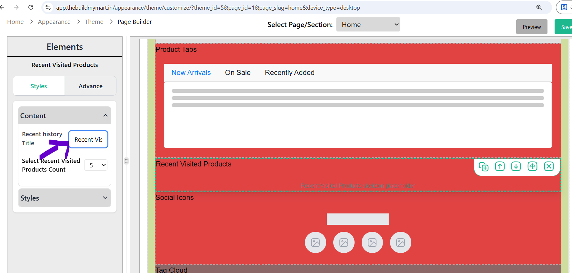Screen dimensions: 572x273
Task: Go back in browser history
Action: click(2, 7)
